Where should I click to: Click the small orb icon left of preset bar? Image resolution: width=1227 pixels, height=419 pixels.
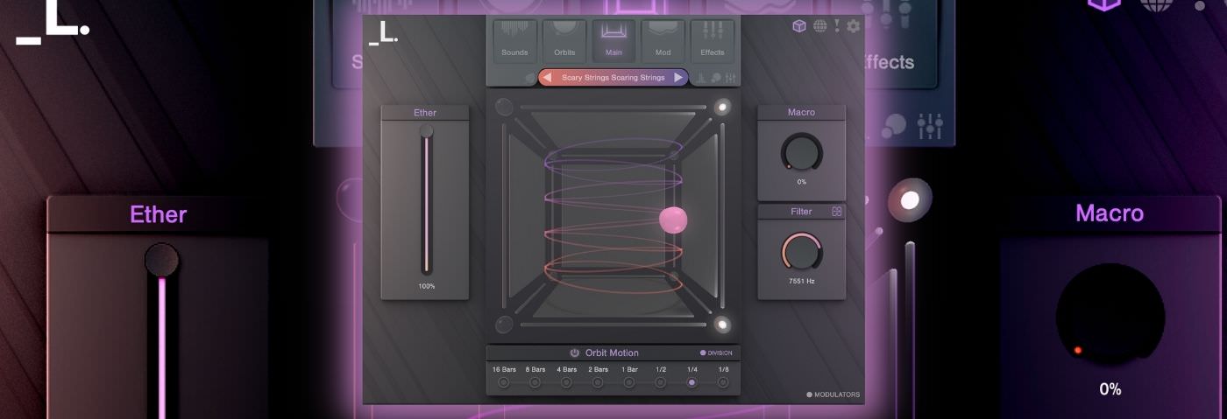(x=529, y=78)
